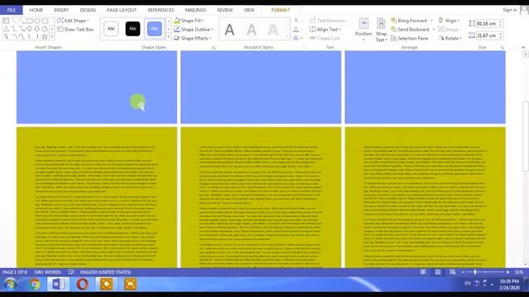Select the right arrow shape in gallery
The image size is (529, 297).
click(29, 29)
